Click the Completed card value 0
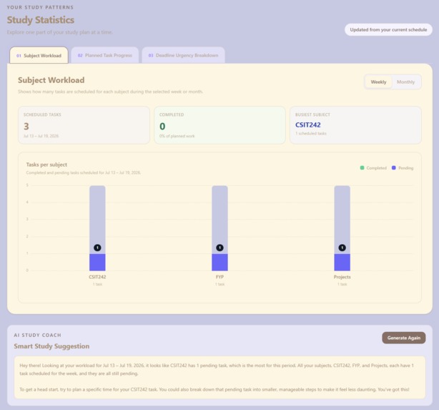 (162, 127)
